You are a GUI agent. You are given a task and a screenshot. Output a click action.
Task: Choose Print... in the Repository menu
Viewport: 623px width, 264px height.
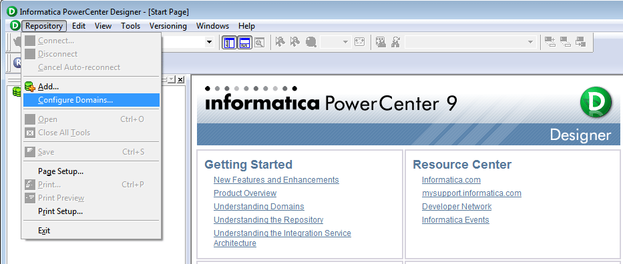pos(91,185)
